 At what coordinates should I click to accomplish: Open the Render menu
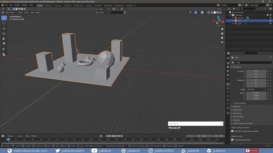pyautogui.click(x=17, y=5)
